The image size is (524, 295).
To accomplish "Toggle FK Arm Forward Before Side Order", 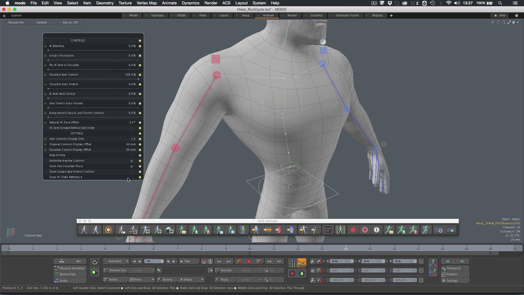I will pyautogui.click(x=132, y=128).
